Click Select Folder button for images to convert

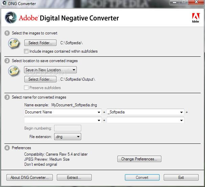pos(40,43)
